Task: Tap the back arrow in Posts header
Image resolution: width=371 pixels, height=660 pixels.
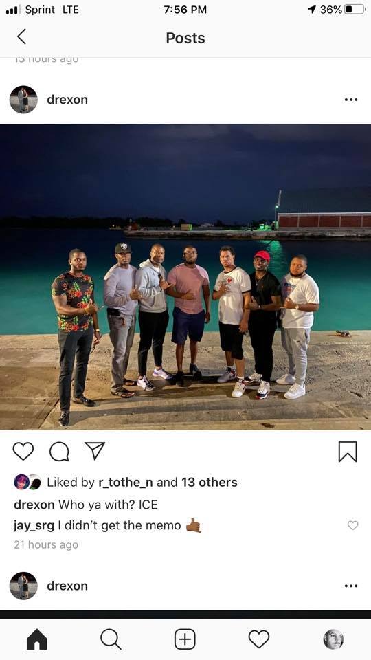Action: pyautogui.click(x=21, y=36)
